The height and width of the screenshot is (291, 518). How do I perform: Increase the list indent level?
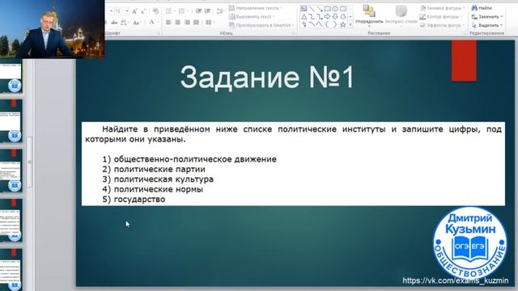tap(207, 11)
